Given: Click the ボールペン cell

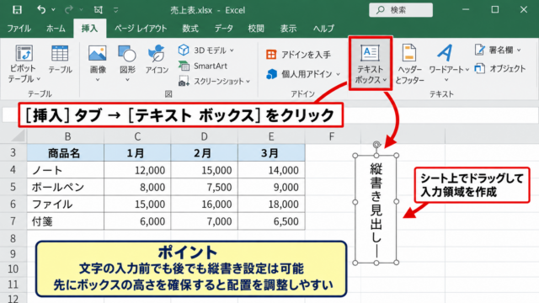Looking at the screenshot, I should (66, 187).
